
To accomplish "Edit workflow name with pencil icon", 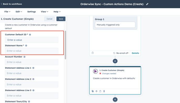I will tap(147, 4).
